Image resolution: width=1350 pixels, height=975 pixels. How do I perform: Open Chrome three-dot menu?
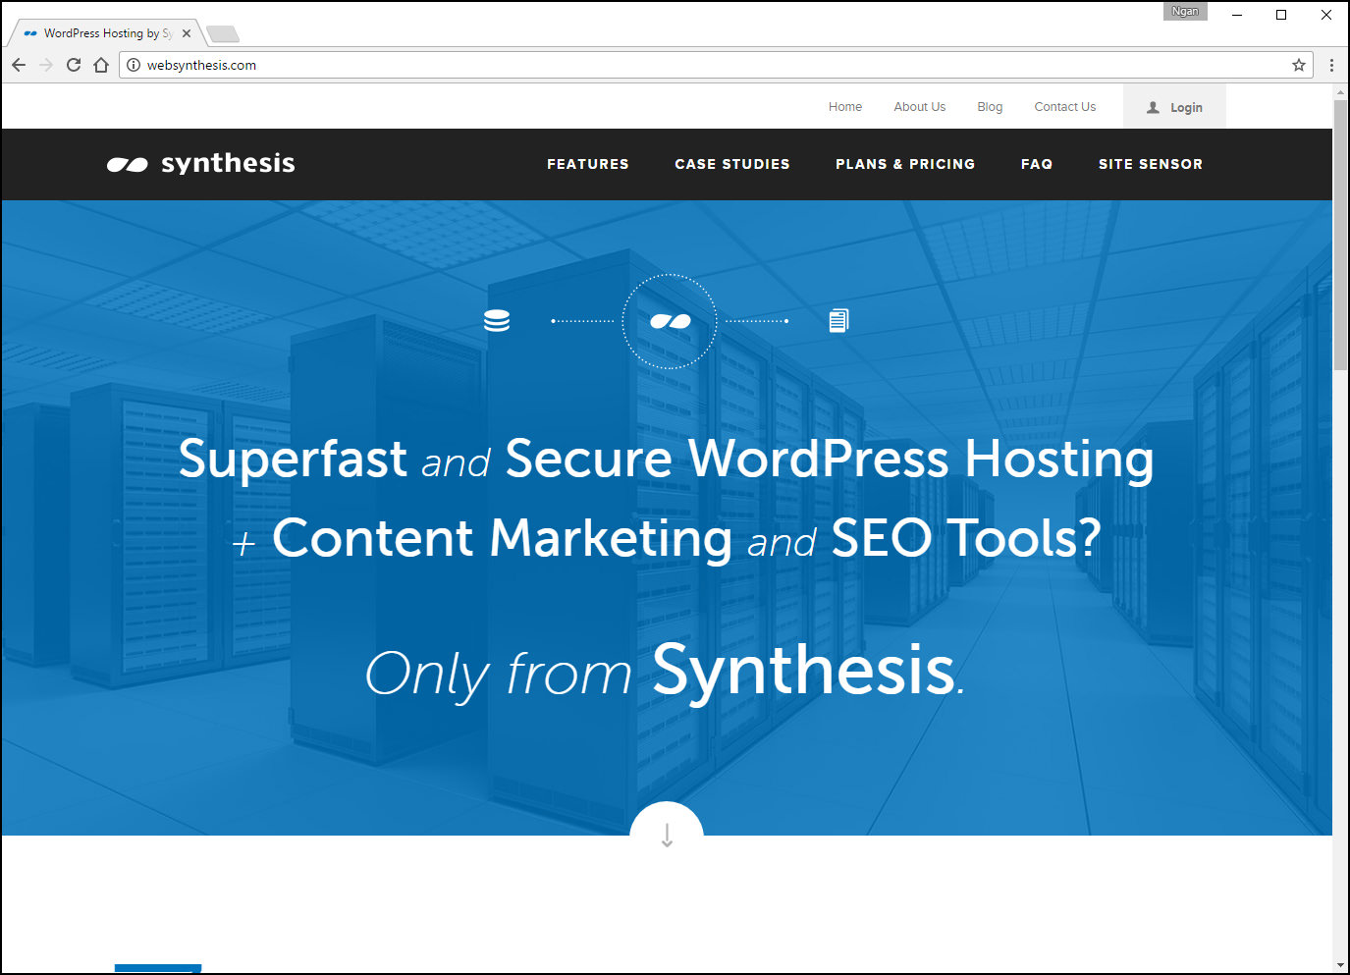click(1331, 65)
